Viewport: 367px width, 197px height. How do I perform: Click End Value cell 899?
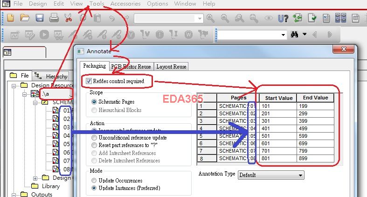coord(315,158)
